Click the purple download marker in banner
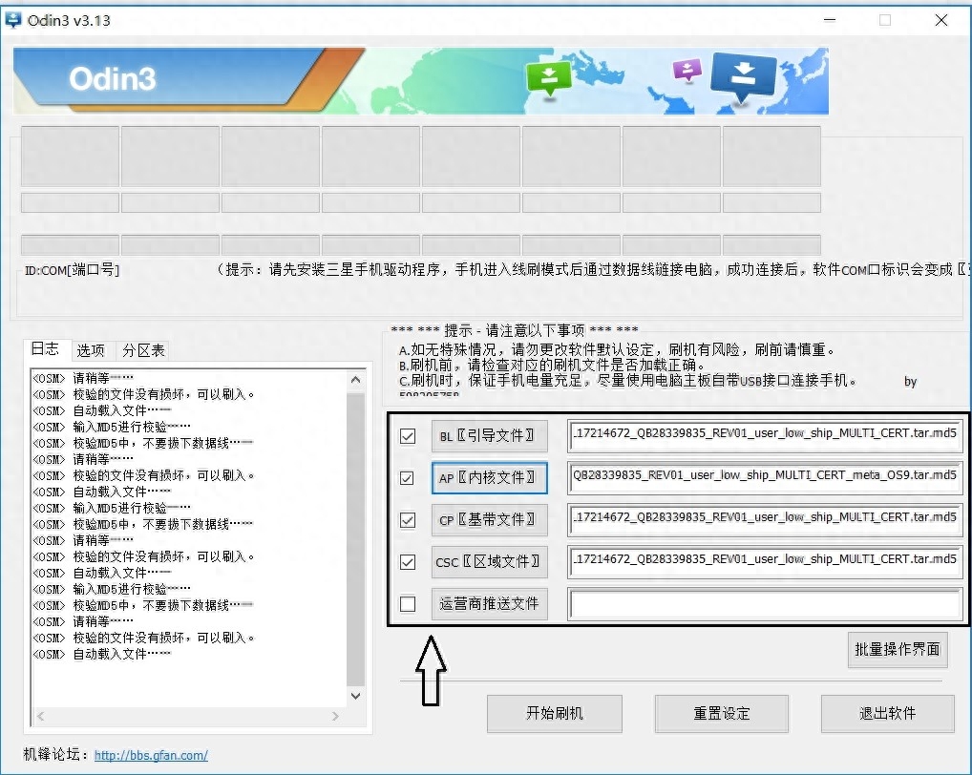Screen dimensions: 972x775 (687, 70)
